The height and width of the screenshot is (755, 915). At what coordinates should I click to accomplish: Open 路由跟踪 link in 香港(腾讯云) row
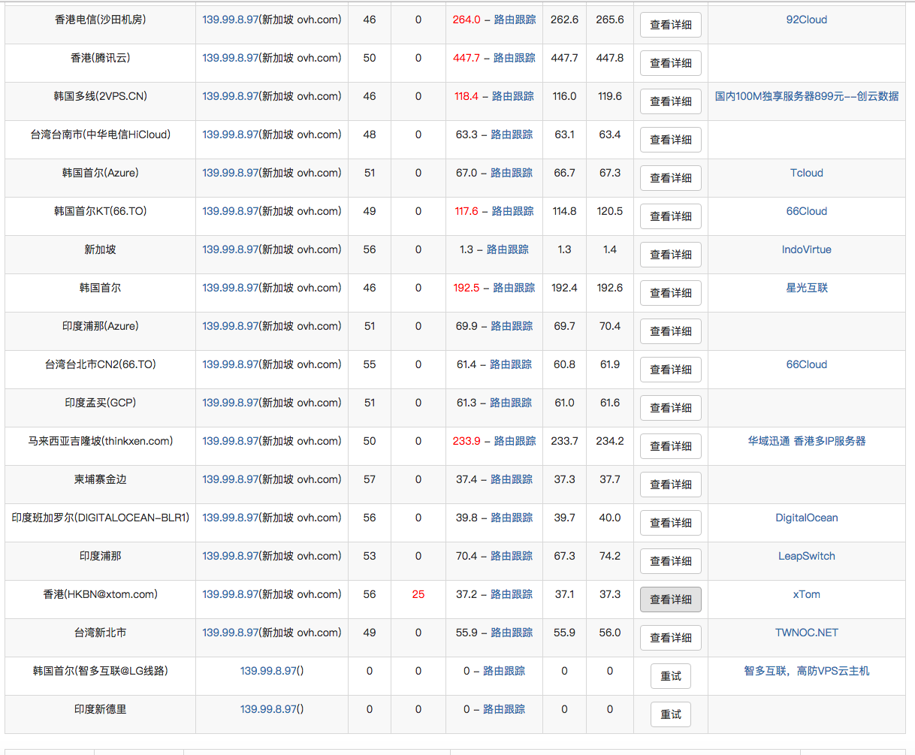514,58
